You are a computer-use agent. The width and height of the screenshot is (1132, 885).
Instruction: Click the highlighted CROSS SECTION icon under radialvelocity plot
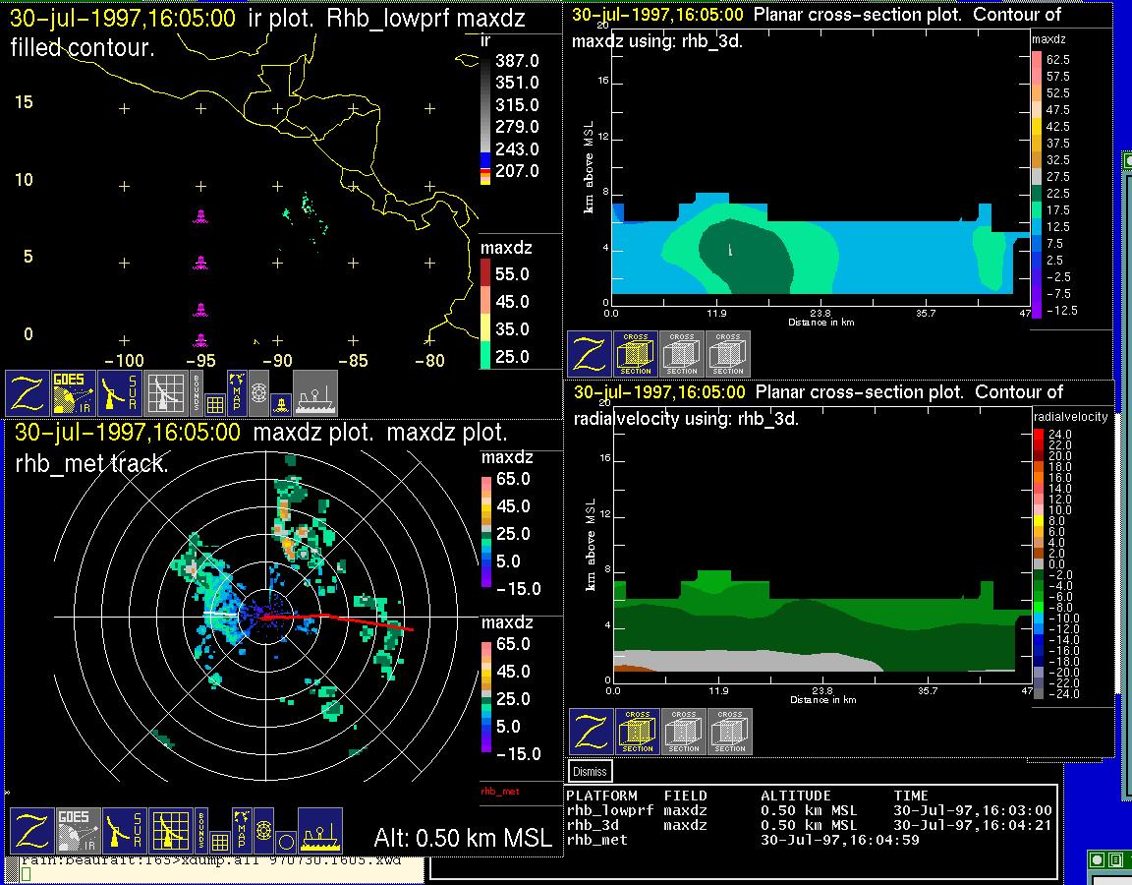coord(638,732)
